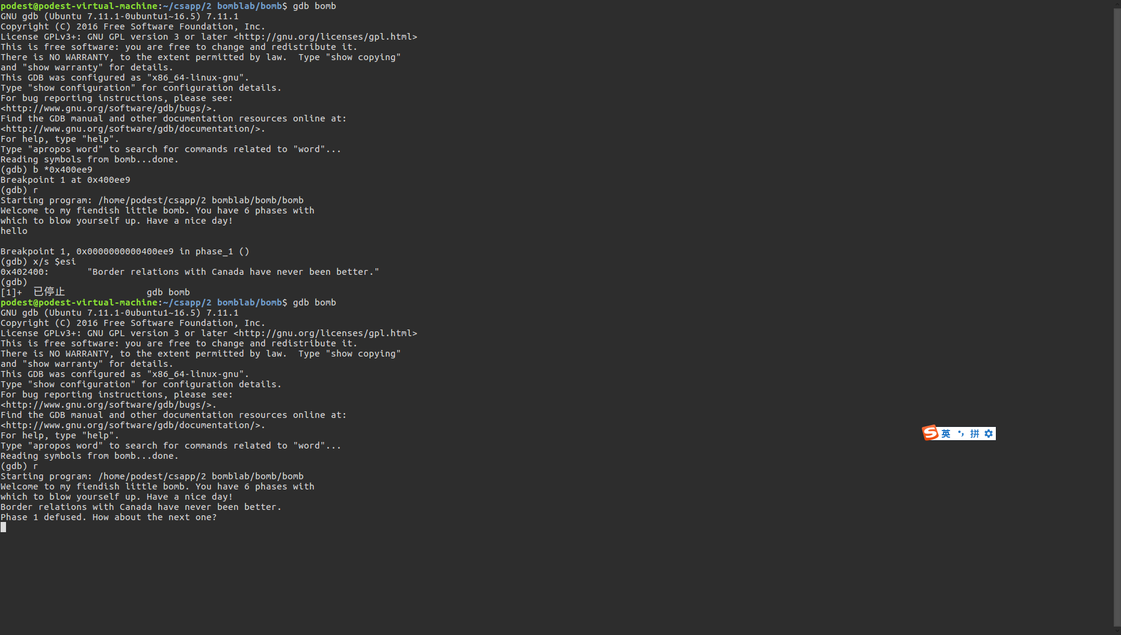
Task: Click the terminal vertical scrollbar
Action: point(1117,317)
